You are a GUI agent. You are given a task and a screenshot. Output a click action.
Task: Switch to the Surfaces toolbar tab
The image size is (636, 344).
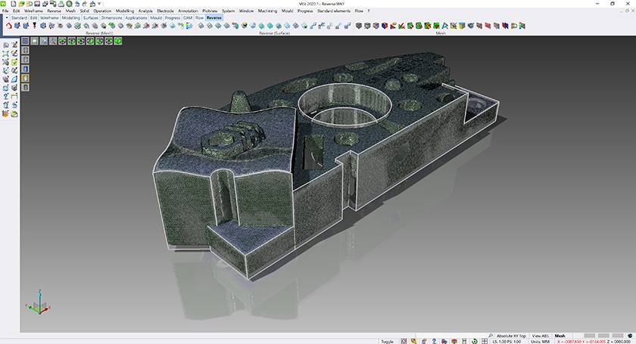point(91,17)
